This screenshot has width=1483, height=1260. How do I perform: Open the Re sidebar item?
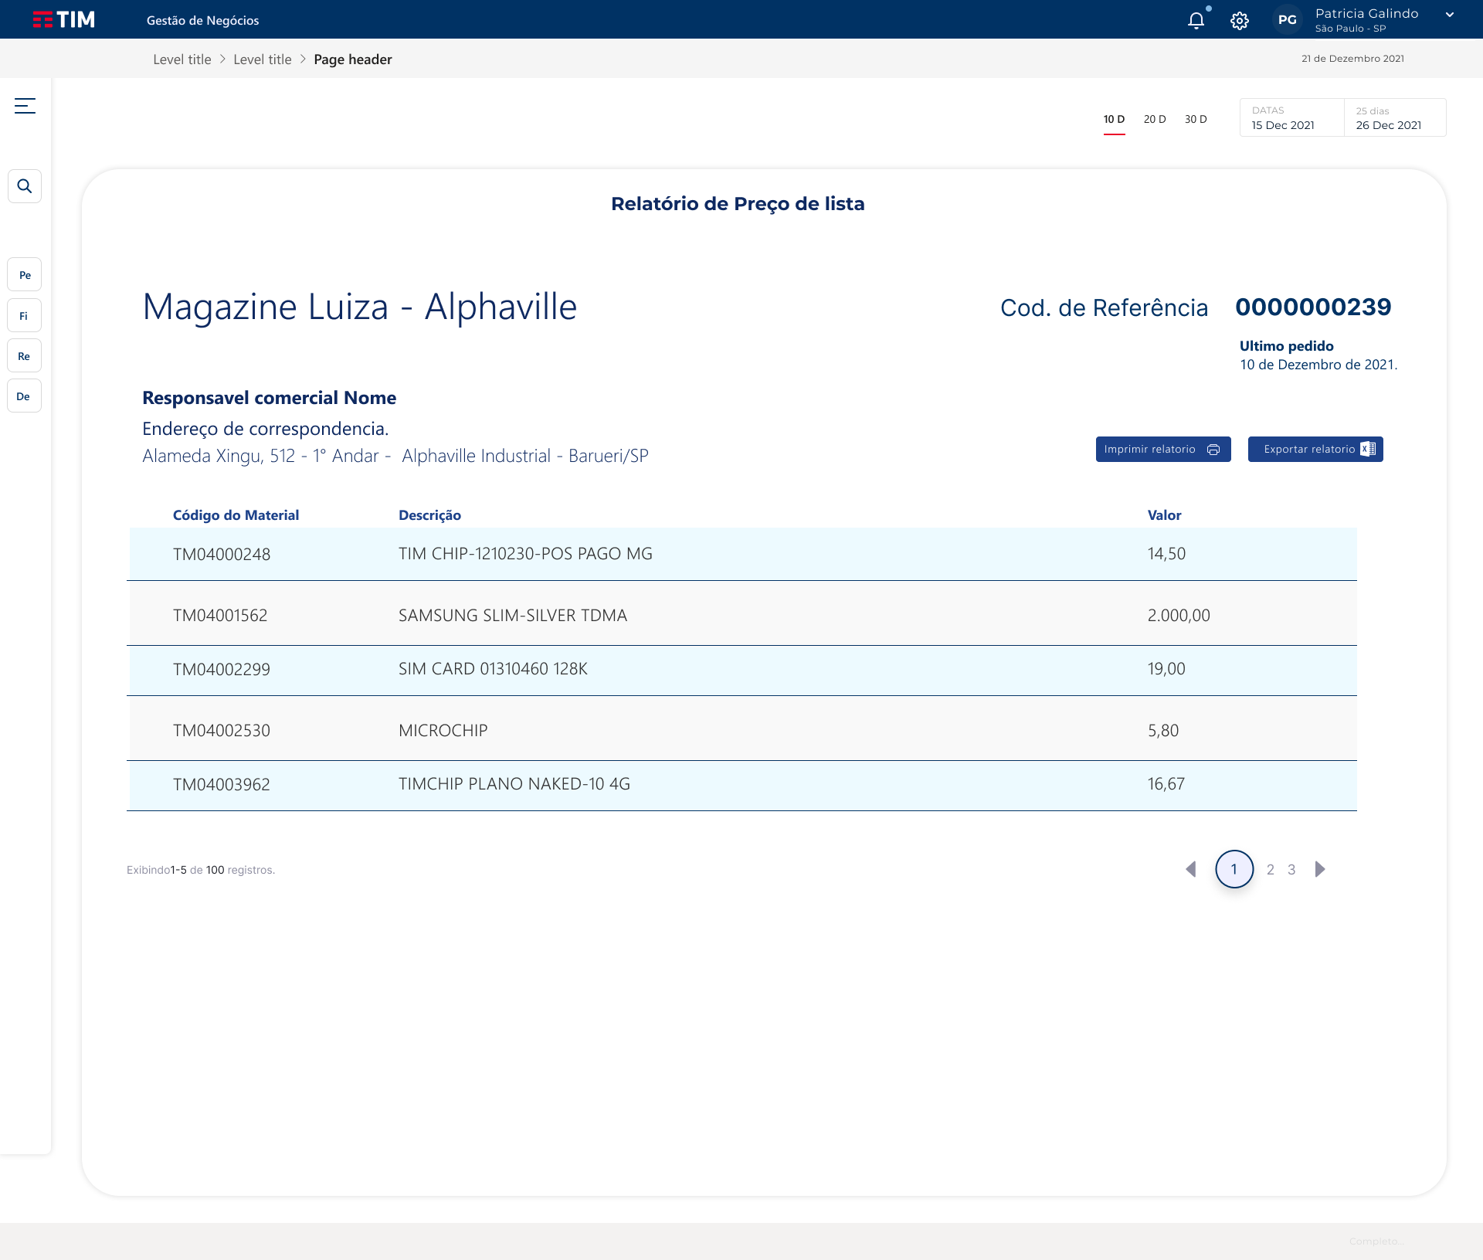25,356
